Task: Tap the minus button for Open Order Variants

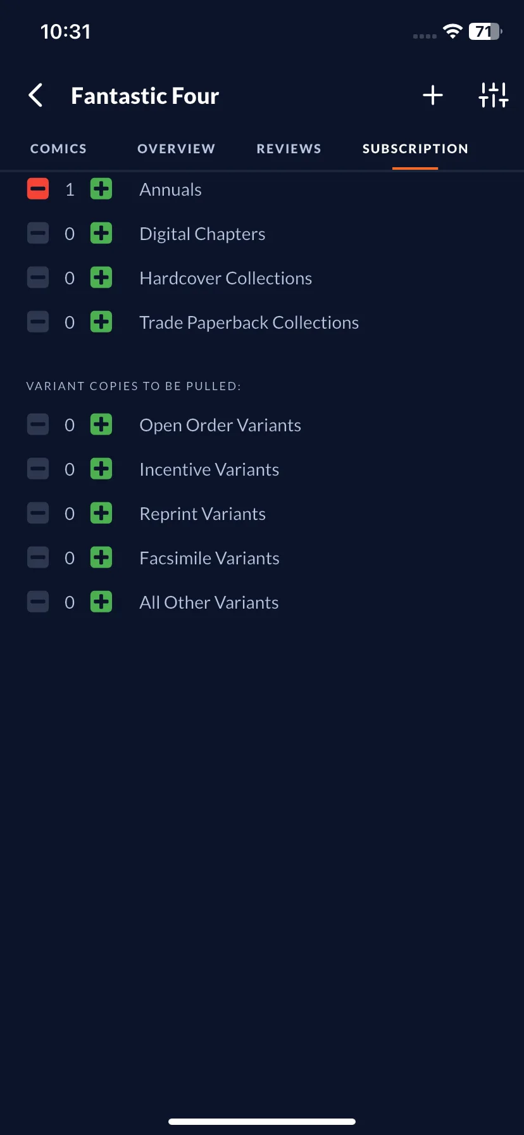Action: click(x=38, y=424)
